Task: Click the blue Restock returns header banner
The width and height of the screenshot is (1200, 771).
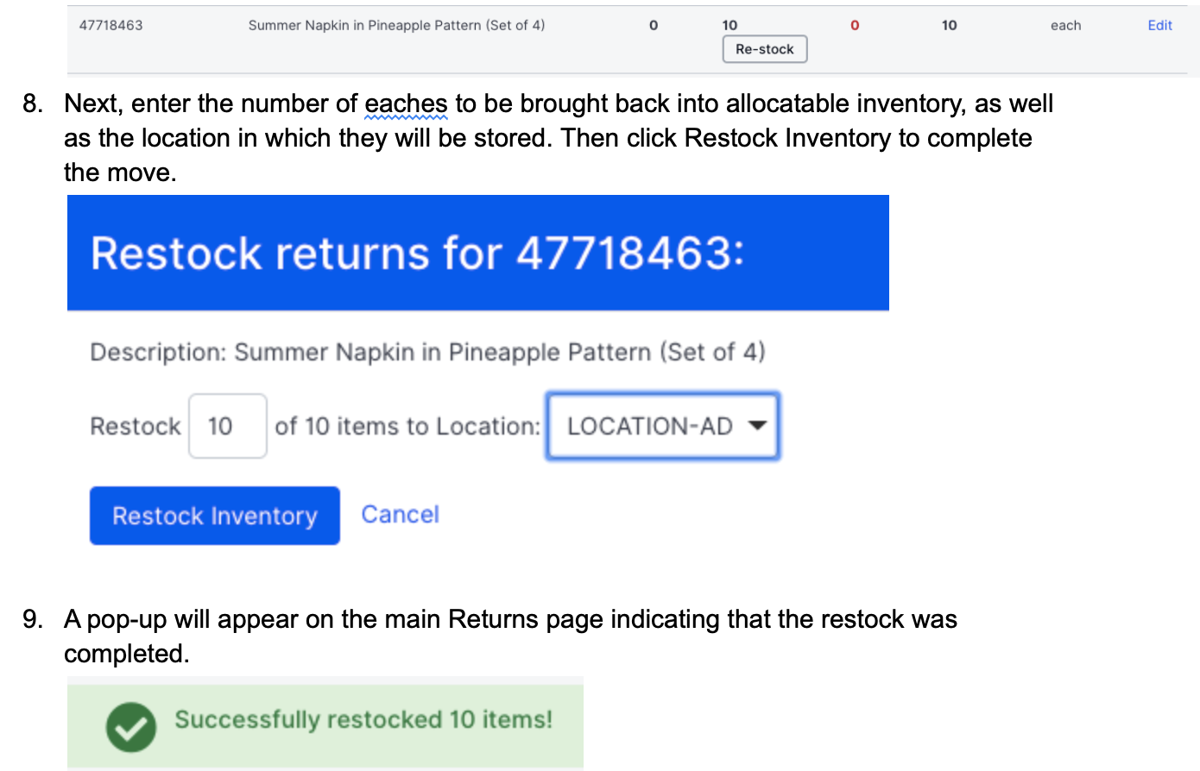Action: click(478, 252)
